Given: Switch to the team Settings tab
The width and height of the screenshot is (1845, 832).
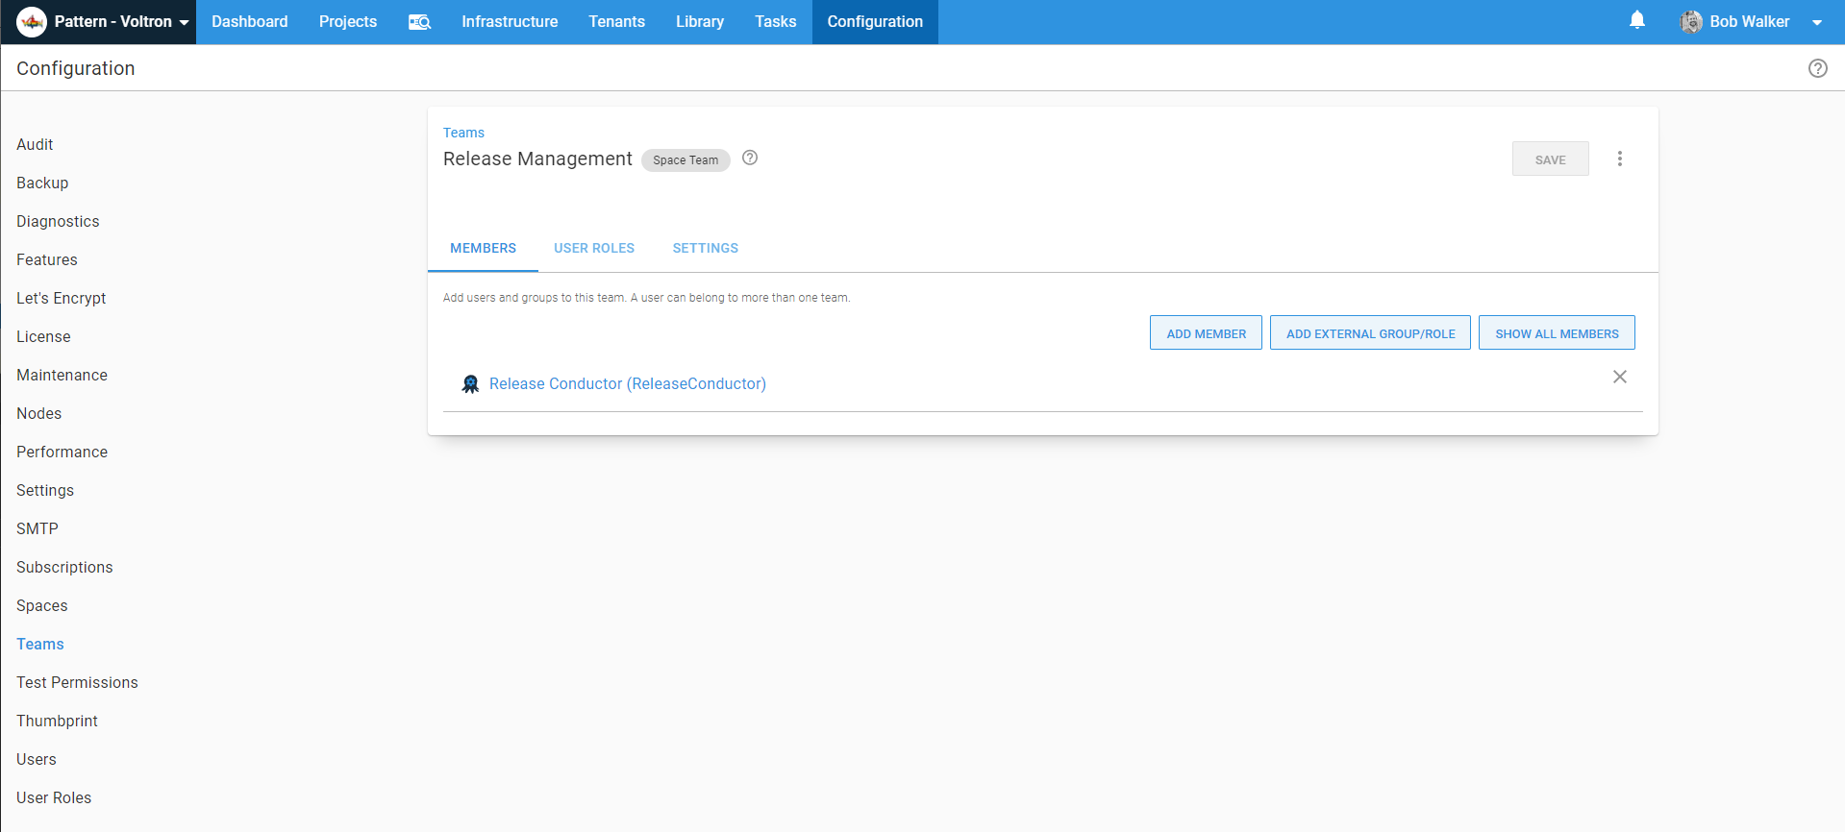Looking at the screenshot, I should click(x=706, y=248).
